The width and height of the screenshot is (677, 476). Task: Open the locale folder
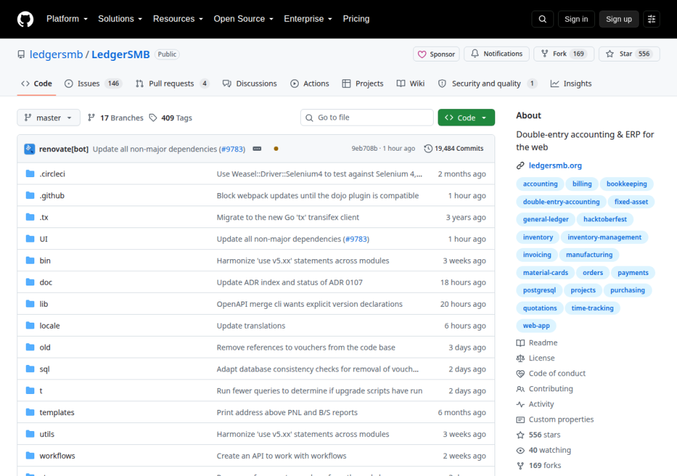tap(50, 326)
